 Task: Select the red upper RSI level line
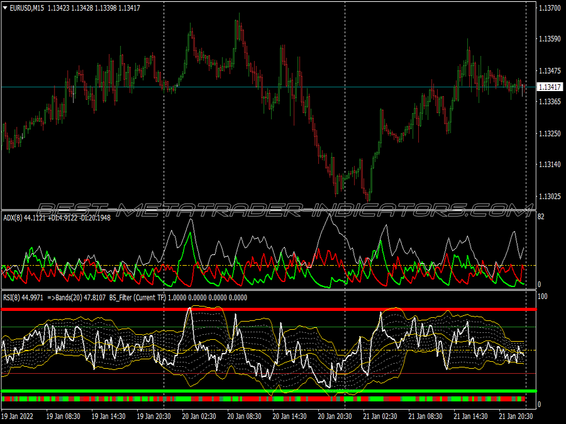pyautogui.click(x=269, y=309)
